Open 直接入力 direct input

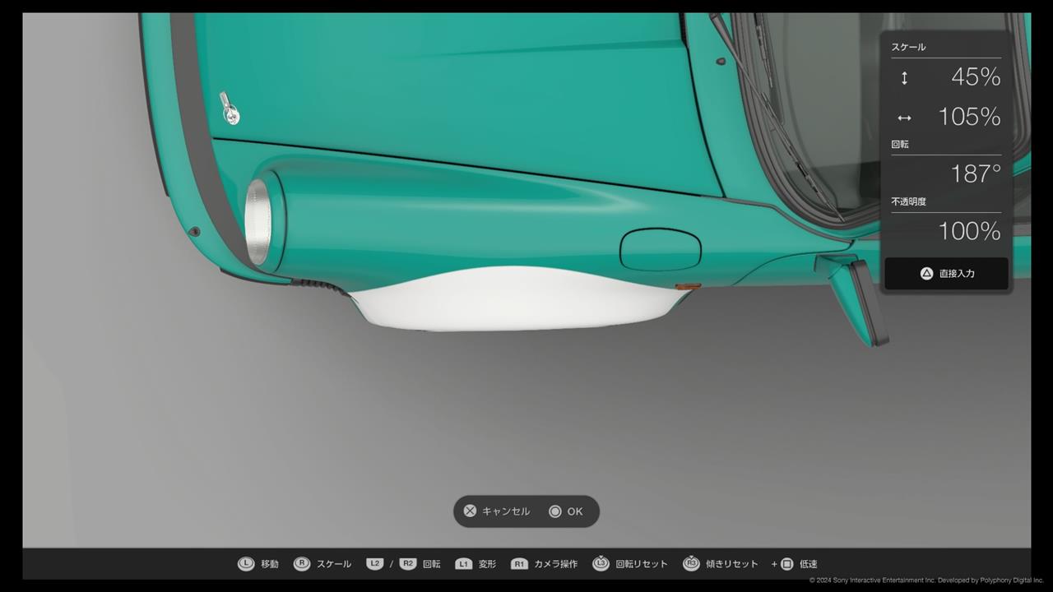[946, 274]
